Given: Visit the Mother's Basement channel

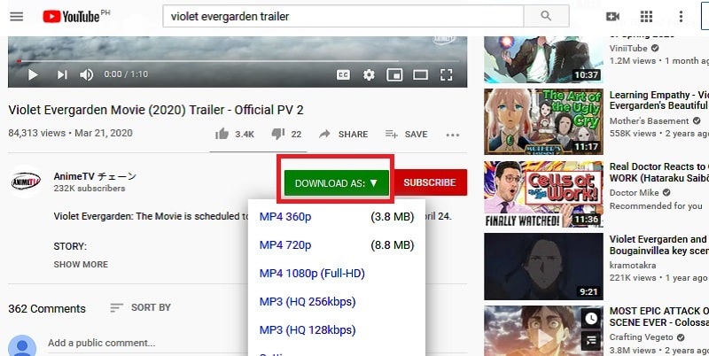Looking at the screenshot, I should tap(649, 121).
